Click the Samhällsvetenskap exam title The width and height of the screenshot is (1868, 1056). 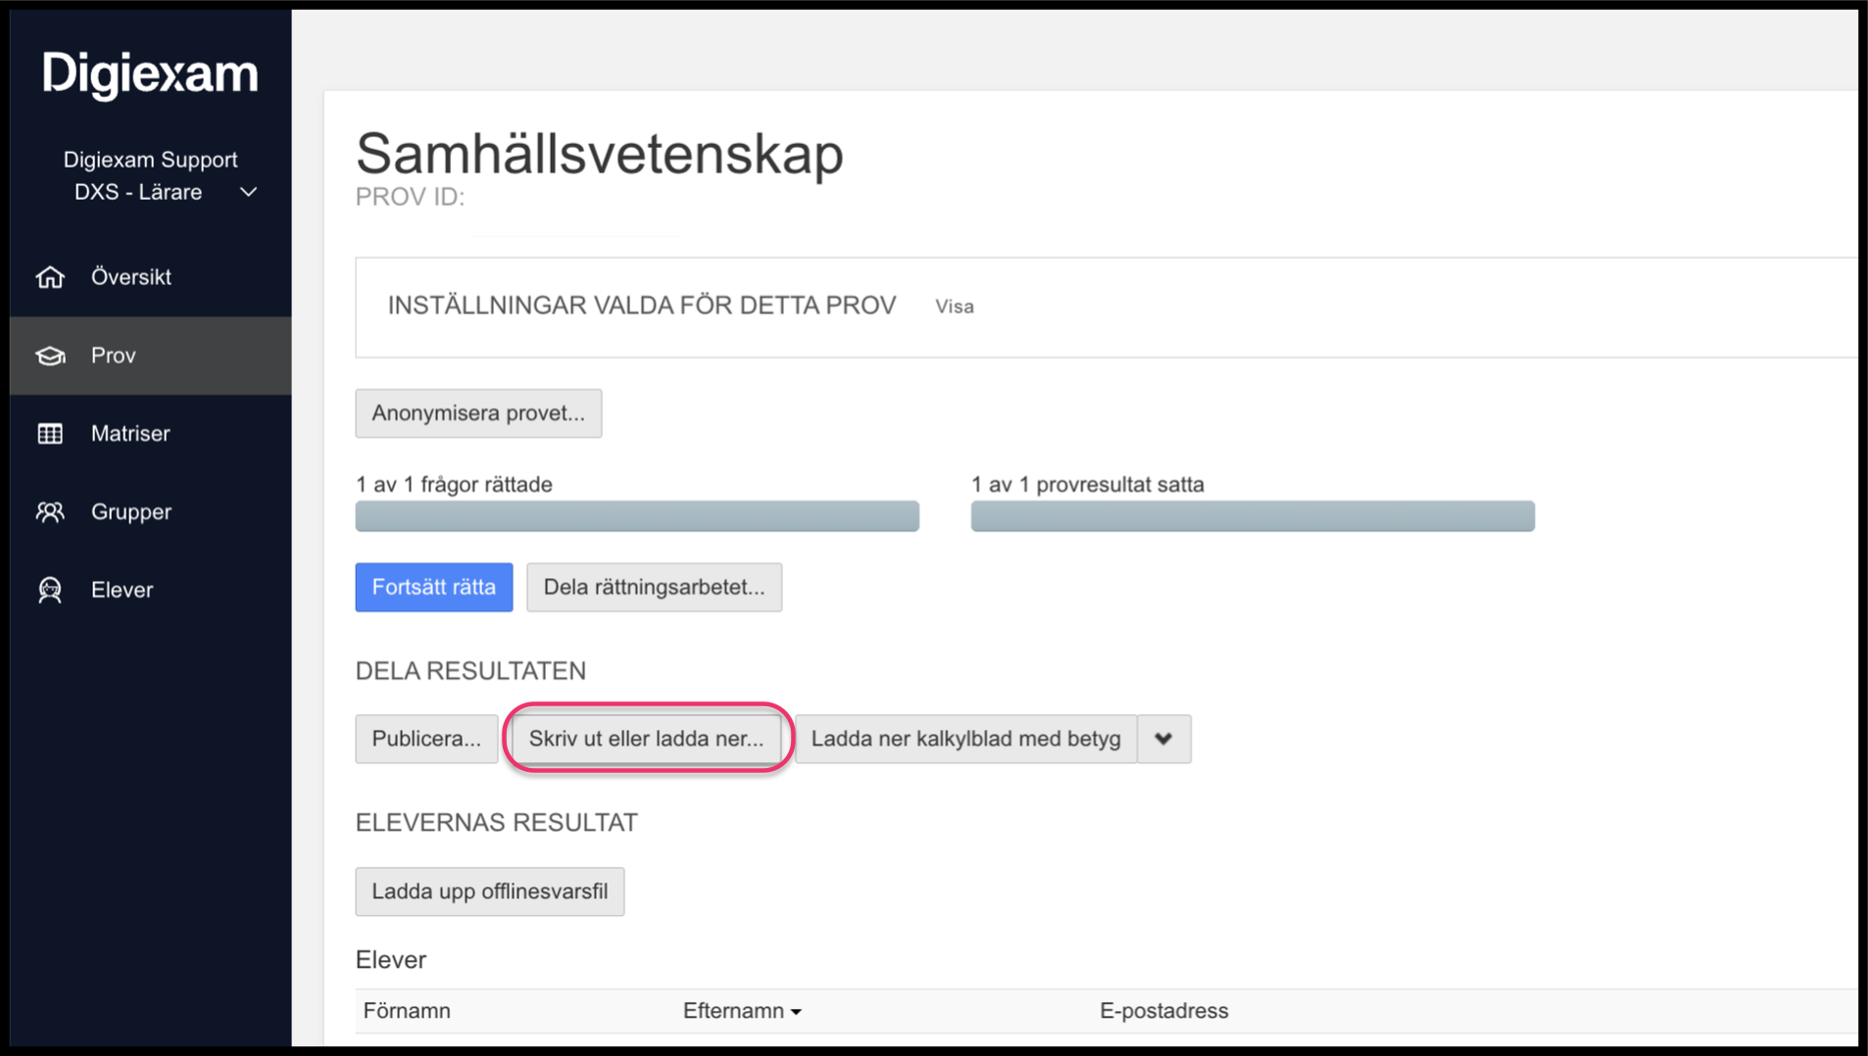tap(600, 154)
